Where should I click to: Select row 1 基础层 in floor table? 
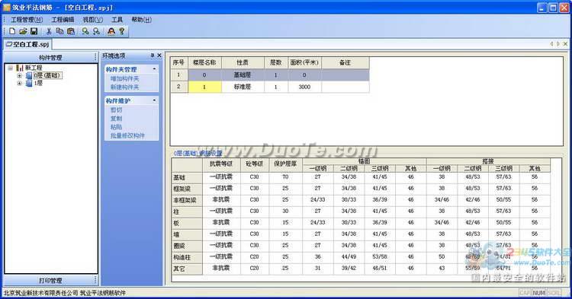pyautogui.click(x=270, y=75)
